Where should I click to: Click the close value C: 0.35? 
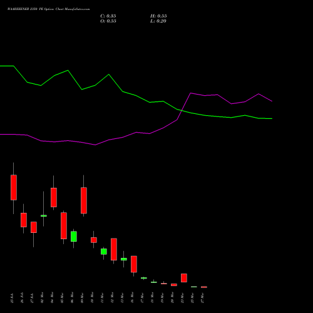point(108,16)
